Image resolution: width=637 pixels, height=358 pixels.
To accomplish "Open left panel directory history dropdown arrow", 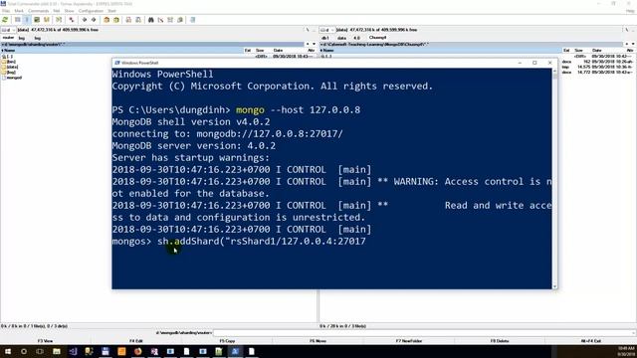I will pos(314,44).
